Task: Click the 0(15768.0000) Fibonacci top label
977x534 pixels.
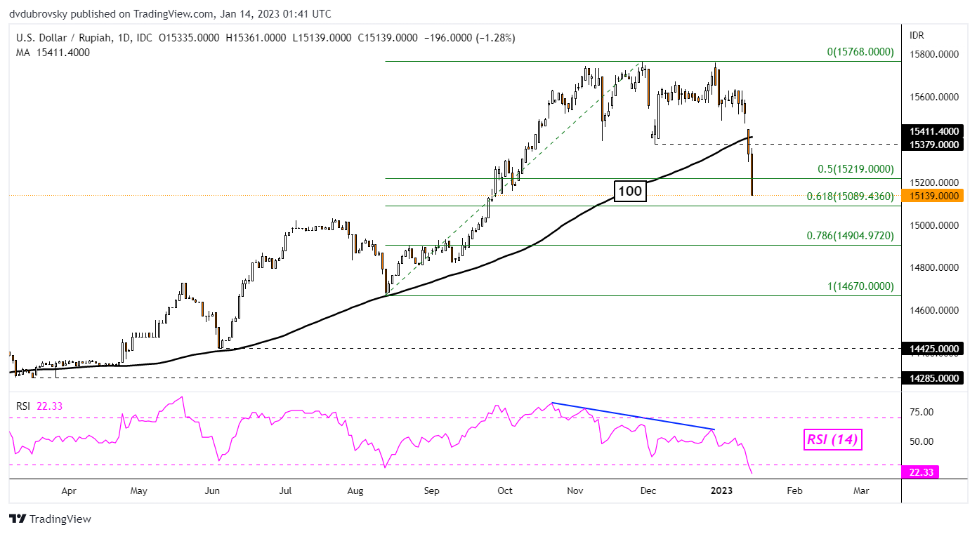Action: [x=858, y=52]
